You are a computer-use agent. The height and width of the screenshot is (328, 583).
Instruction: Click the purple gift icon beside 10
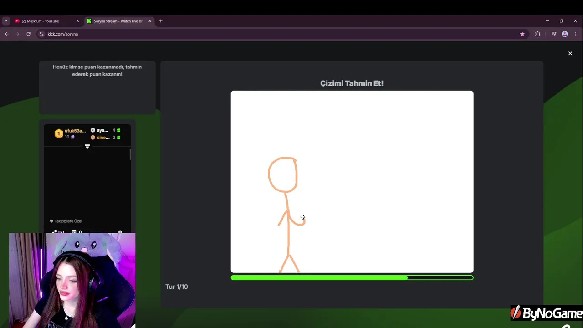72,137
